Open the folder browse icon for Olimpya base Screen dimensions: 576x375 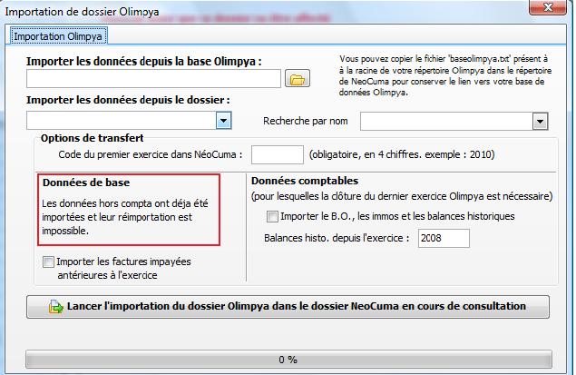tap(298, 79)
